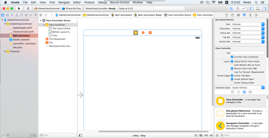
Task: Expand the Products folder
Action: click(5, 51)
